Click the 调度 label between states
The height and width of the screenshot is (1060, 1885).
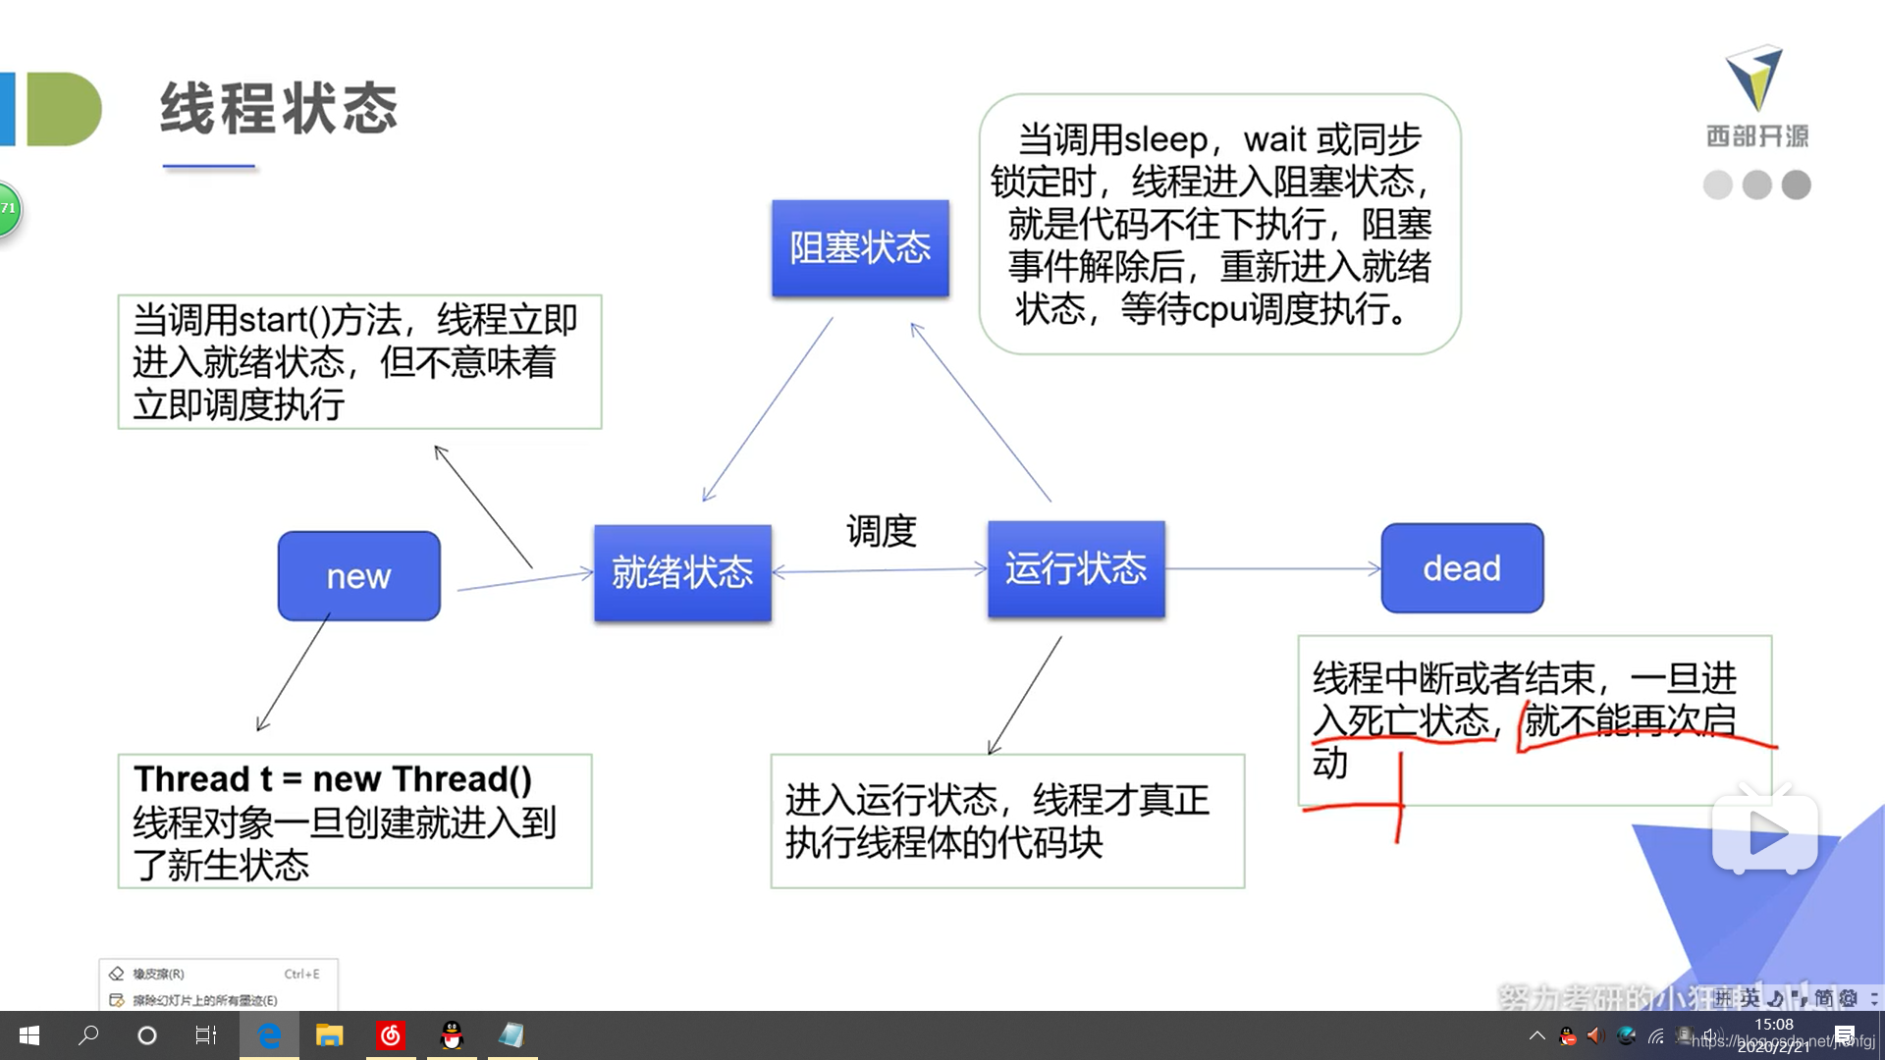tap(882, 531)
